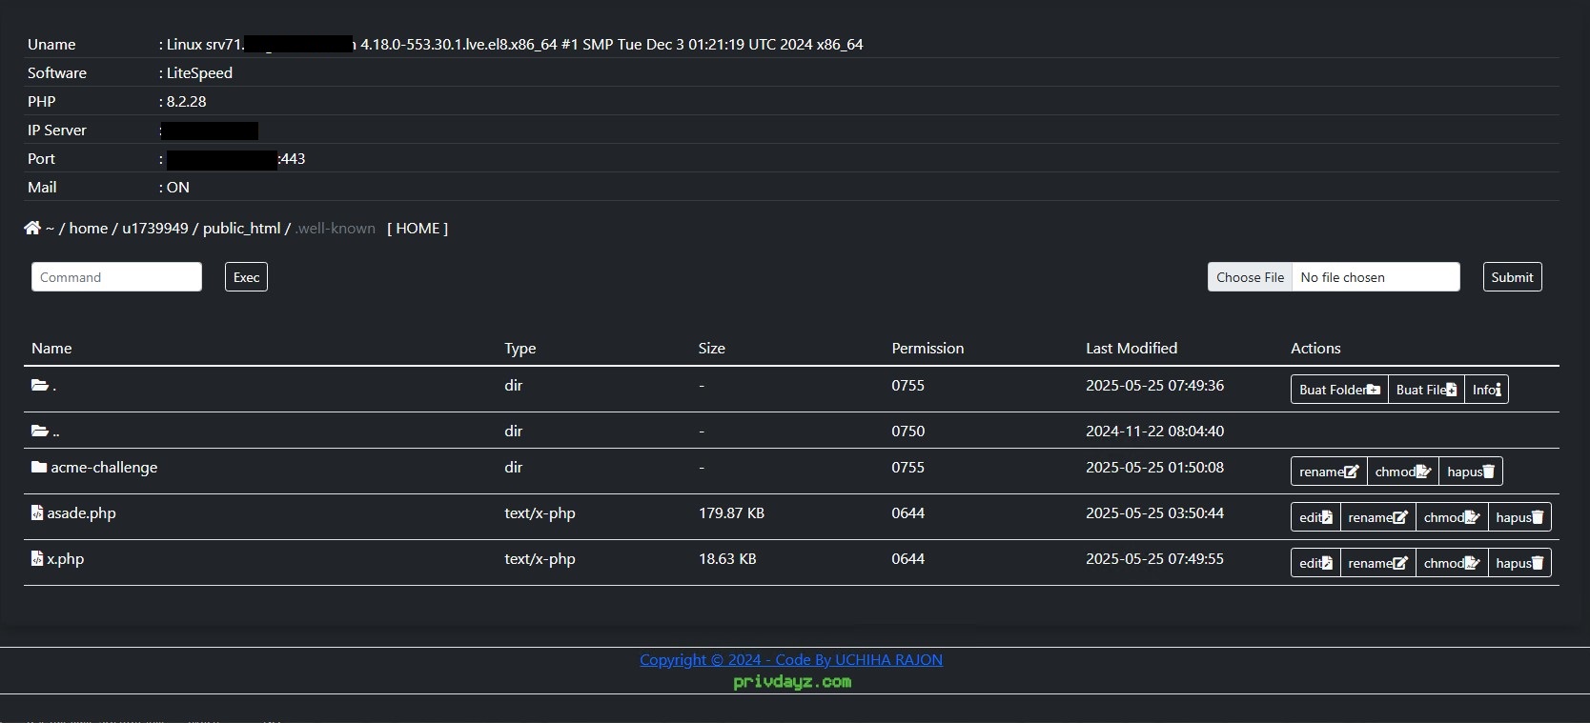Image resolution: width=1590 pixels, height=723 pixels.
Task: Open the current directory folder icon
Action: [x=40, y=385]
